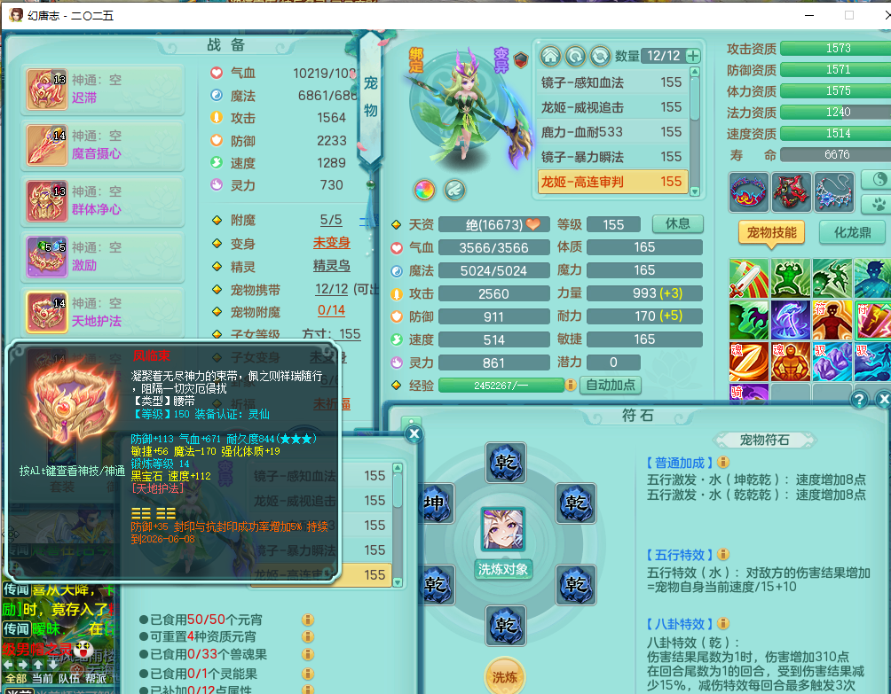Click the 魔音摄心 skill icon

(47, 145)
